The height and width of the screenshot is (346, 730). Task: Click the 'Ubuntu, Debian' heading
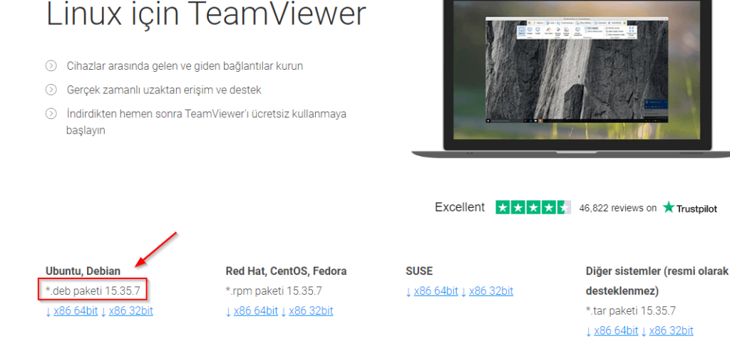click(83, 271)
